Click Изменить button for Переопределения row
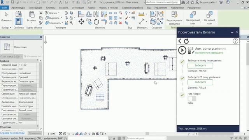This screenshot has width=249, height=140. pos(27,86)
